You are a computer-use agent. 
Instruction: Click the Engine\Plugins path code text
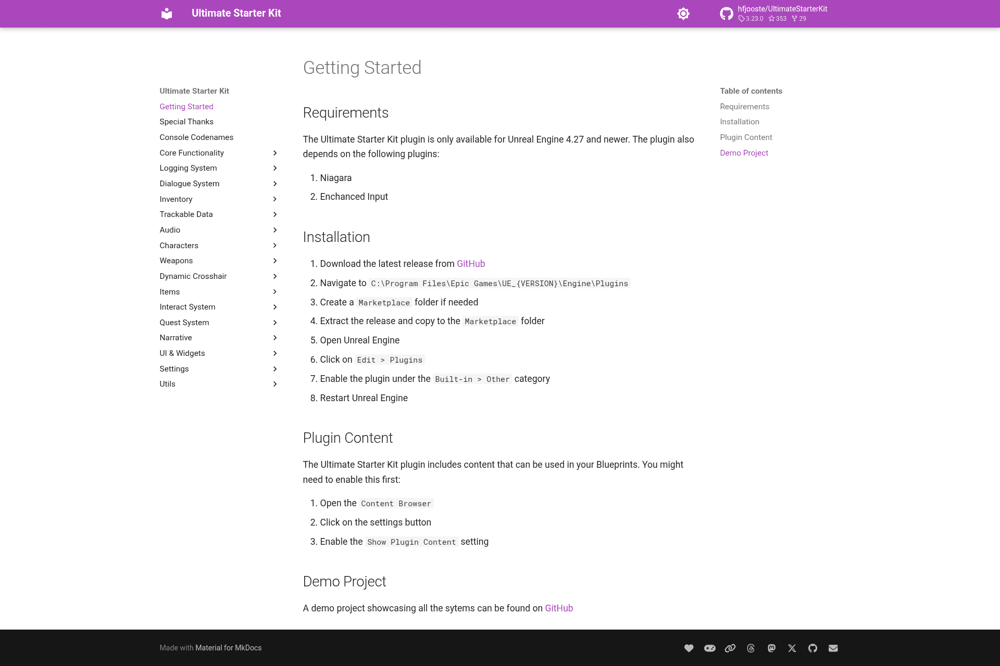click(499, 284)
